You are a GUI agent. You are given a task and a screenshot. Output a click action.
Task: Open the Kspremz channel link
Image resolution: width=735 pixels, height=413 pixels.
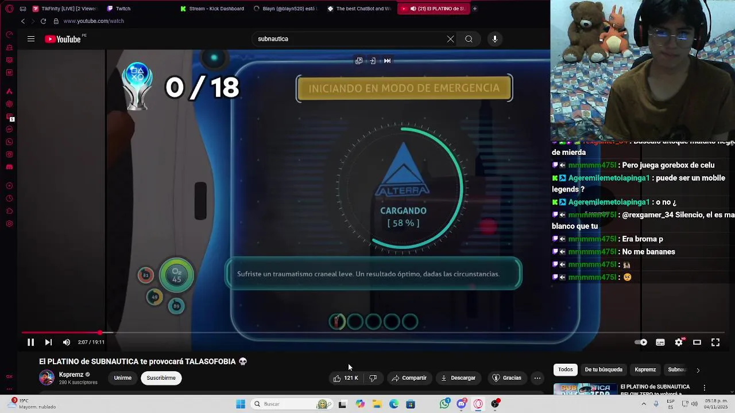71,375
